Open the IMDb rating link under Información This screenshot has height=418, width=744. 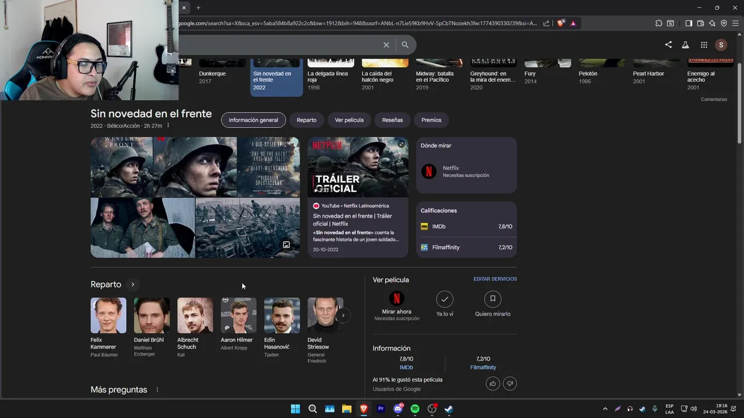[x=406, y=367]
